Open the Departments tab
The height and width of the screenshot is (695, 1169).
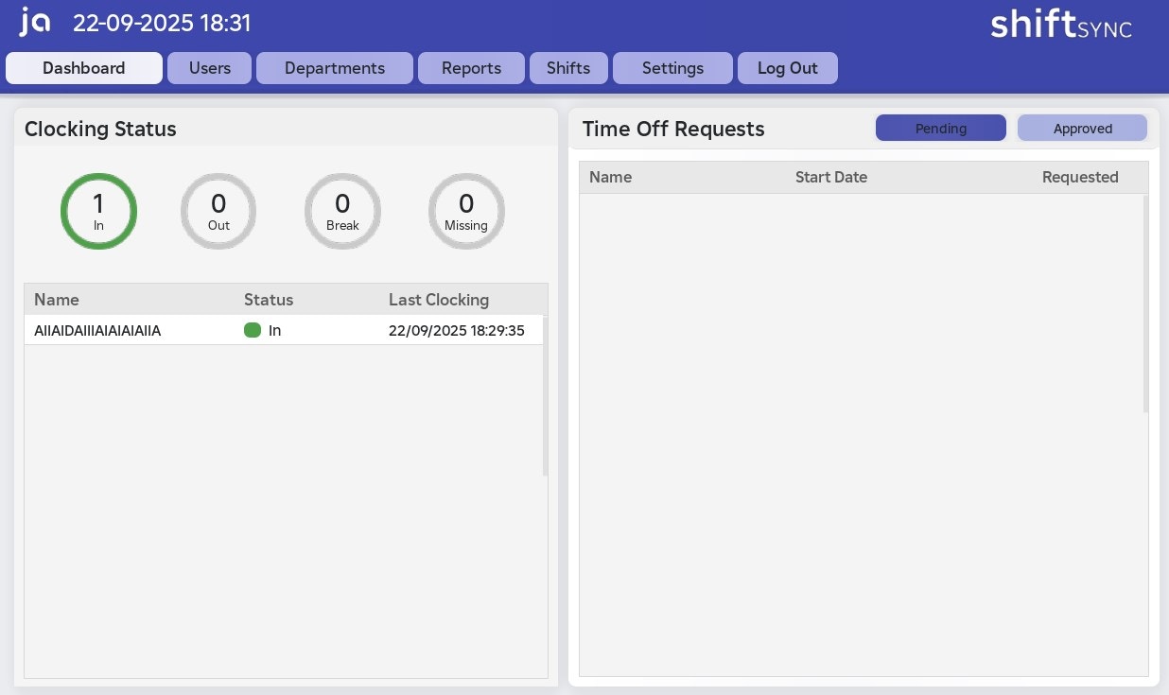[335, 68]
